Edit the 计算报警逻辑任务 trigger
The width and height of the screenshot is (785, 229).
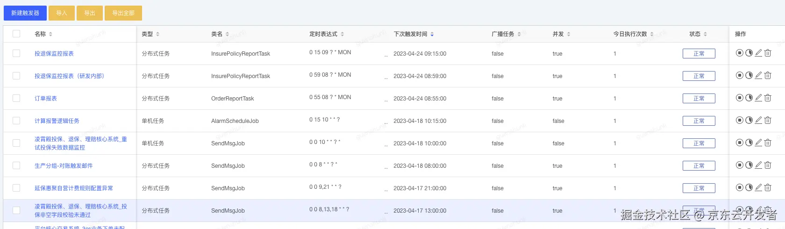pyautogui.click(x=758, y=120)
